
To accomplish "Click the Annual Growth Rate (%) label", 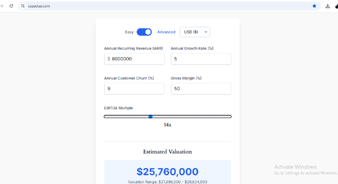I will pos(192,49).
